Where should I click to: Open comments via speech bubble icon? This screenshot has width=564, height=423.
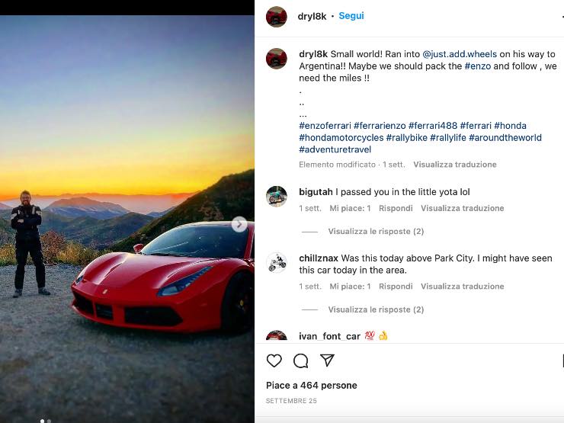[300, 361]
